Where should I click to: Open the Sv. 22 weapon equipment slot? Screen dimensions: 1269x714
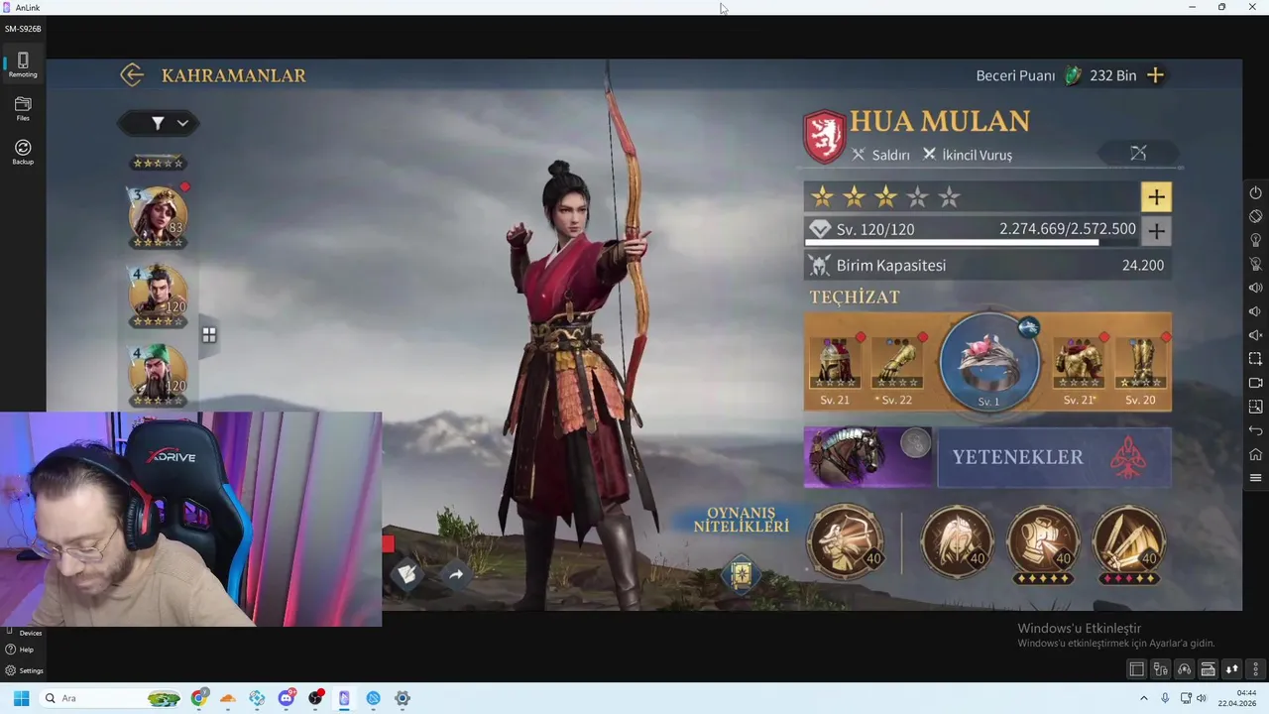[896, 363]
